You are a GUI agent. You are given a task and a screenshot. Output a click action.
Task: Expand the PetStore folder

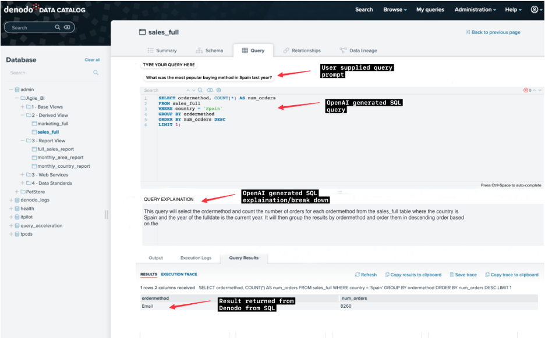click(x=17, y=192)
